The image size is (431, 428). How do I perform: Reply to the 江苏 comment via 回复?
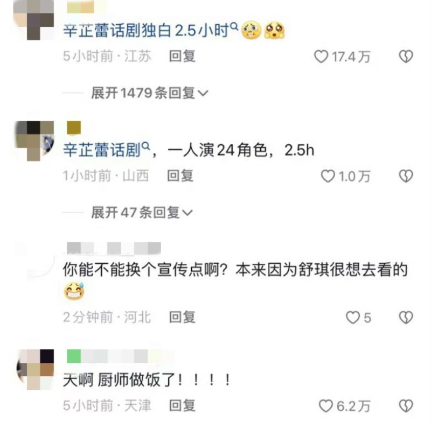point(182,57)
